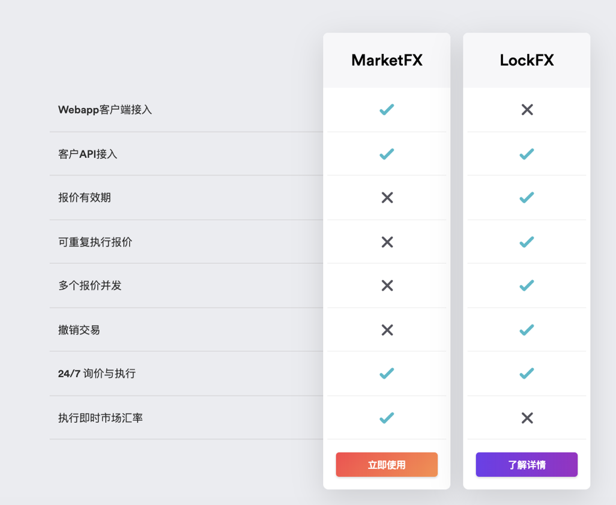
Task: Select the 24/7 询价与执行 row label
Action: pyautogui.click(x=96, y=374)
